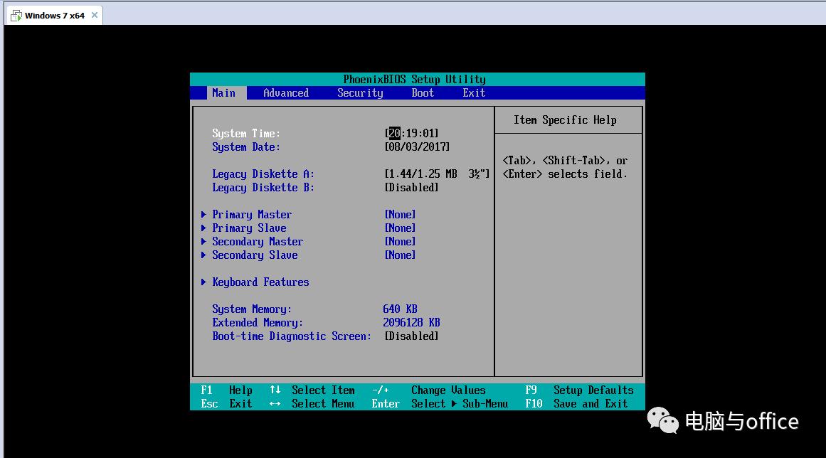Expand the Secondary Master submenu arrow

tap(204, 242)
